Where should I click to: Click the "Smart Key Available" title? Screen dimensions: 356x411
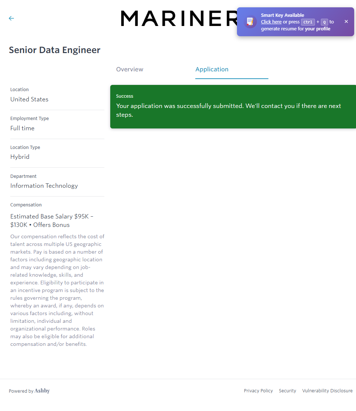pos(282,15)
